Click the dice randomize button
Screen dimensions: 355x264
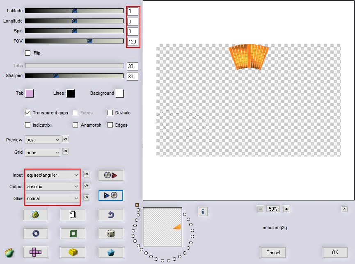[111, 233]
